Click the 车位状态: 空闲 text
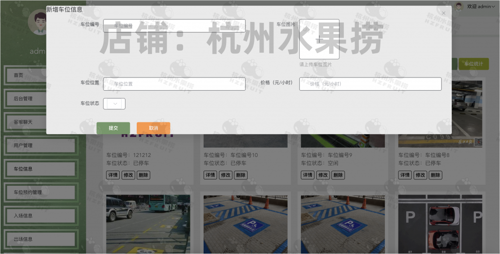Viewport: 500px width, 254px height. [x=319, y=163]
